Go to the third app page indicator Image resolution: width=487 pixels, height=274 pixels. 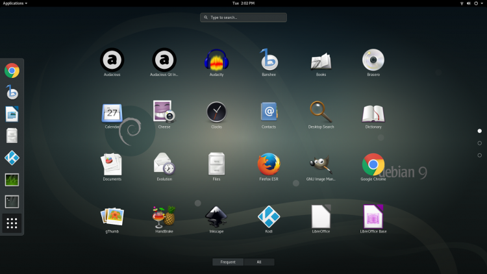pos(480,155)
